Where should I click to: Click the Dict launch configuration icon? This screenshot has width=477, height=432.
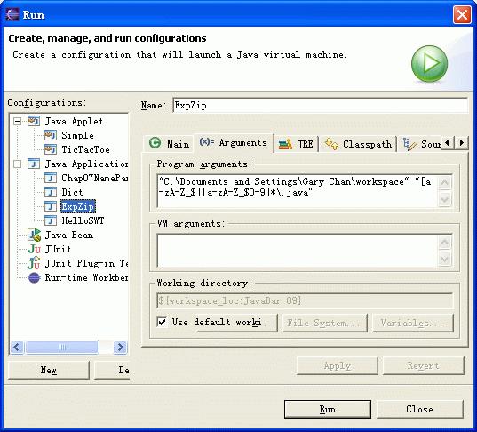pyautogui.click(x=51, y=192)
